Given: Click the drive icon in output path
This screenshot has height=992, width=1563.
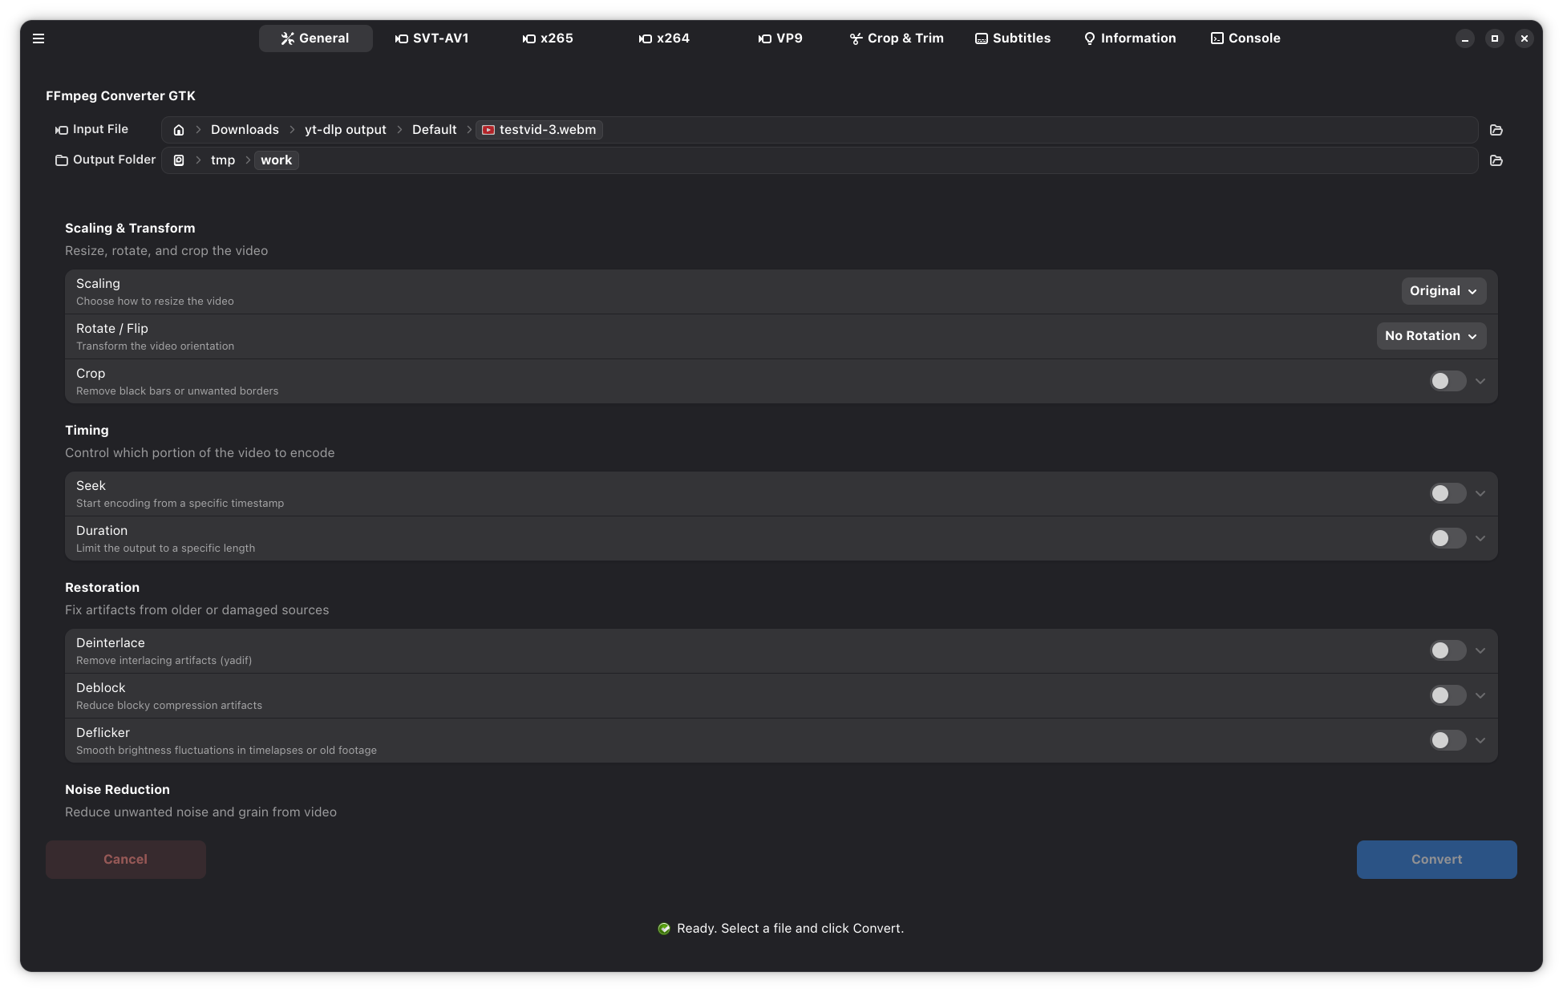Looking at the screenshot, I should pos(179,160).
